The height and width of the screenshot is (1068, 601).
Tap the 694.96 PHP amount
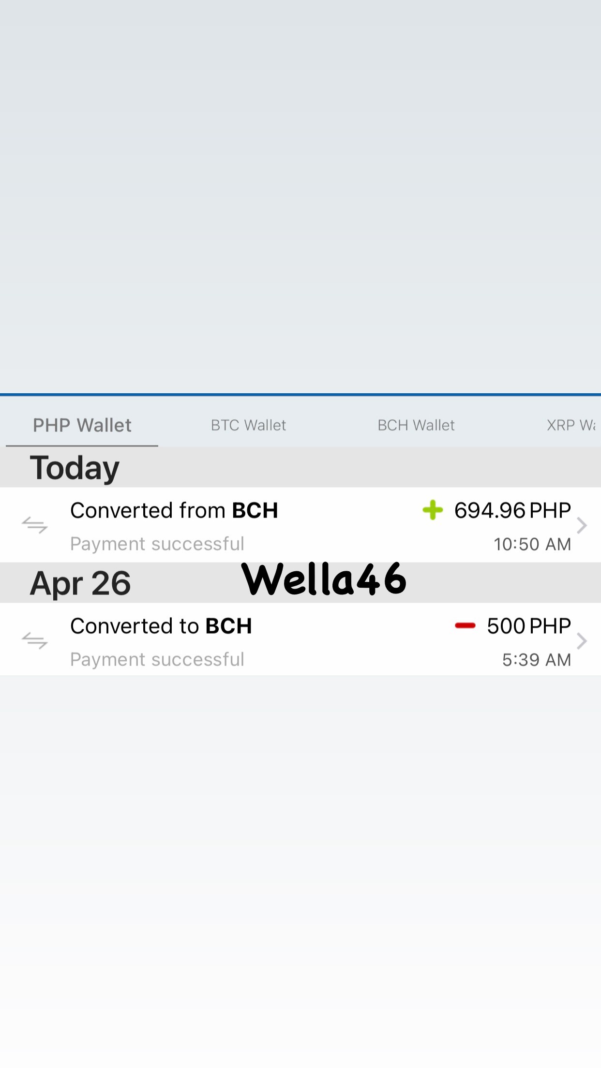point(512,510)
